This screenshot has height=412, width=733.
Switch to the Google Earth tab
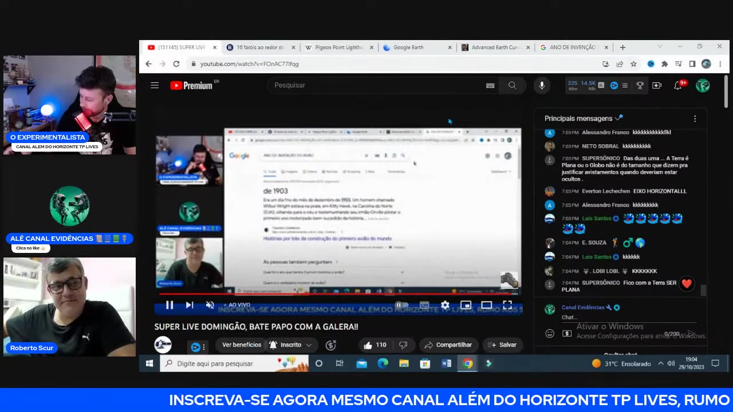418,47
